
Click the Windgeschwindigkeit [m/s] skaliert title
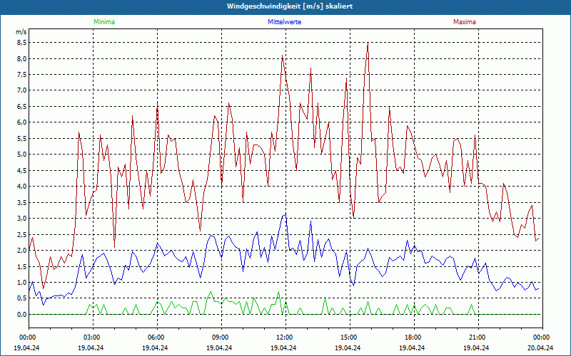pyautogui.click(x=285, y=6)
